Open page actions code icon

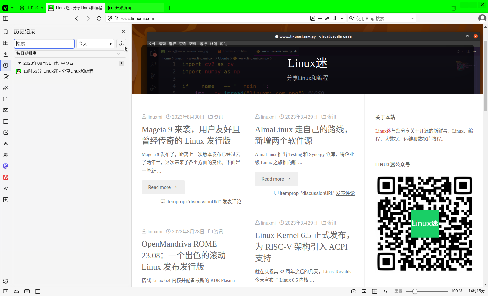coord(385,291)
